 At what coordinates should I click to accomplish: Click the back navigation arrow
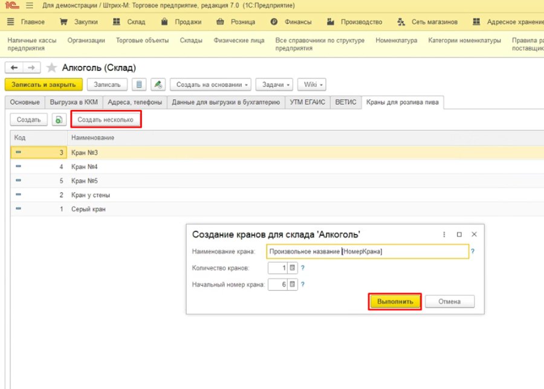pos(15,68)
